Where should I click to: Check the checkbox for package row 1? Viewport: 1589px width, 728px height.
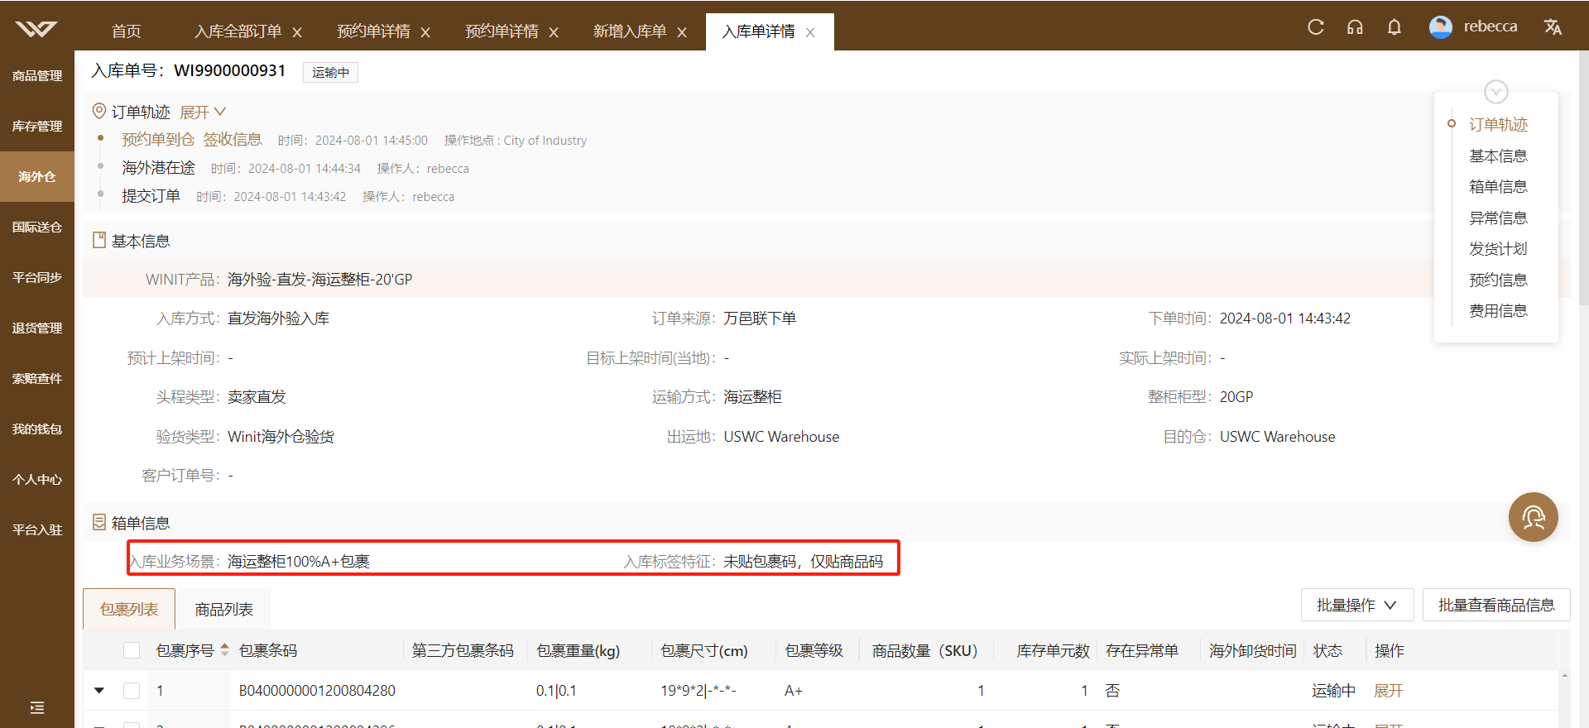click(x=132, y=690)
